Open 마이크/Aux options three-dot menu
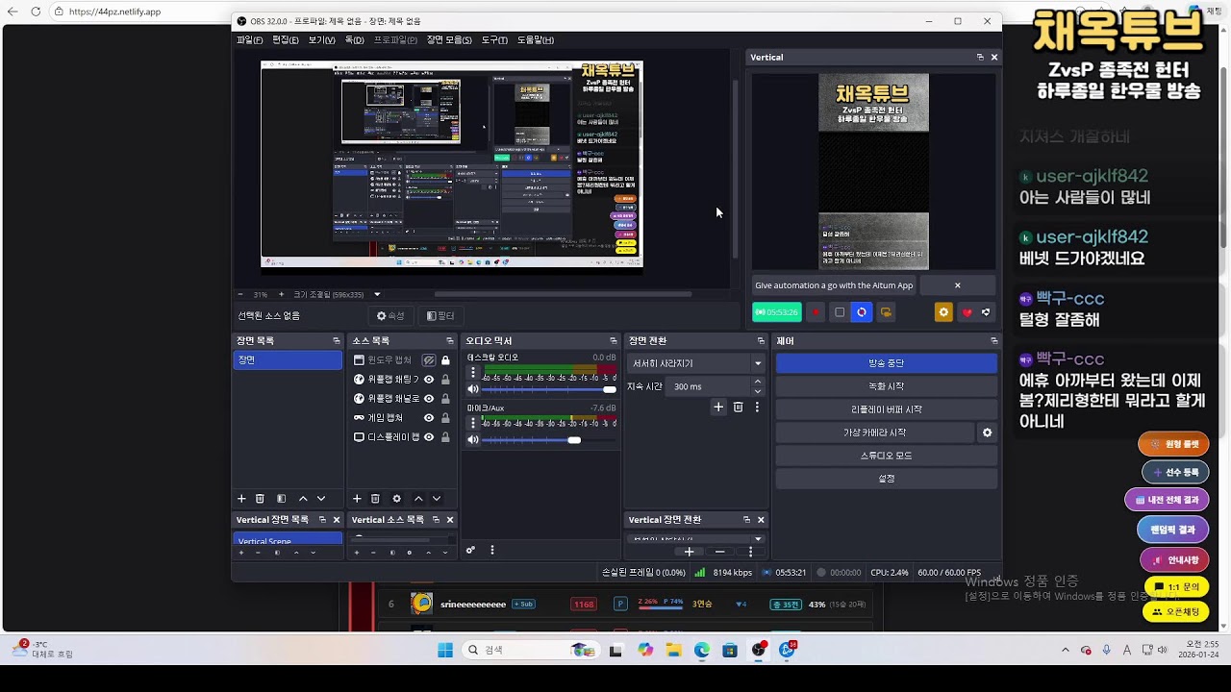The height and width of the screenshot is (692, 1231). pyautogui.click(x=472, y=423)
